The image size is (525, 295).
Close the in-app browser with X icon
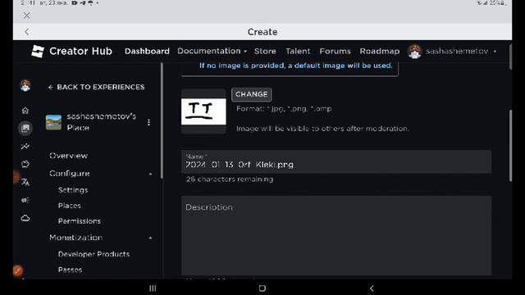point(27,16)
